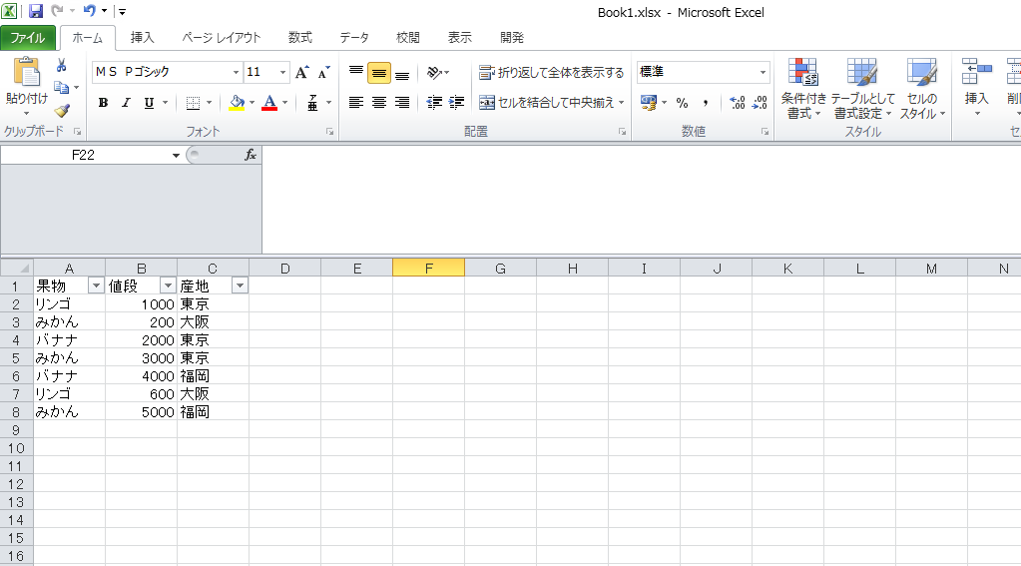Apply accounting currency number format
This screenshot has height=566, width=1021.
[x=649, y=103]
